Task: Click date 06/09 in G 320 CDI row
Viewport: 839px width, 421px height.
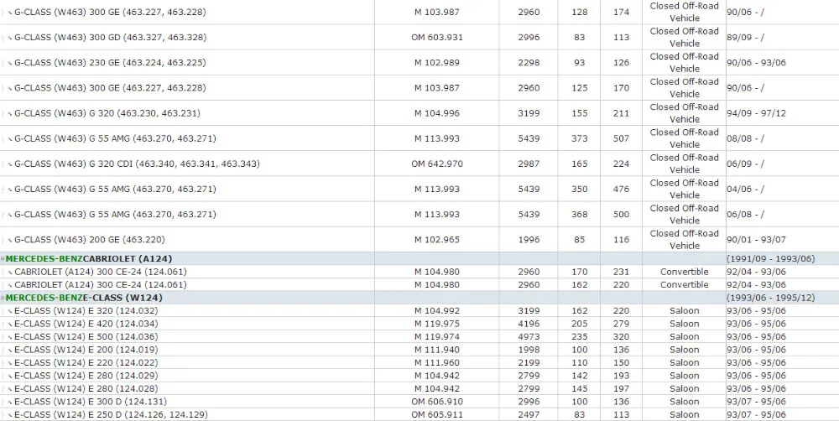Action: click(x=745, y=164)
